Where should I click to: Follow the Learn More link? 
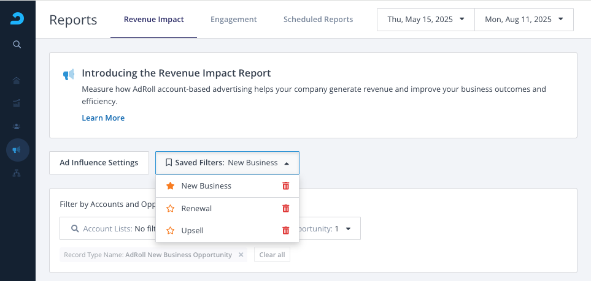pos(103,118)
